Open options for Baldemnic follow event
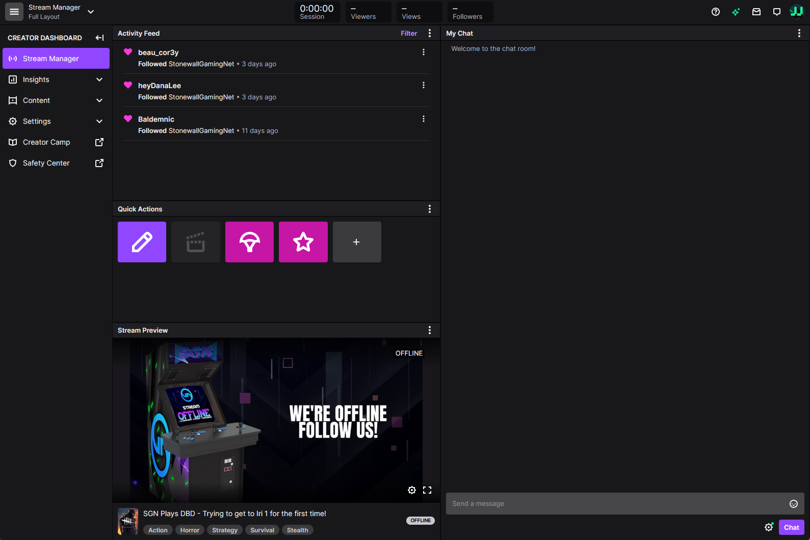This screenshot has height=540, width=810. 424,119
